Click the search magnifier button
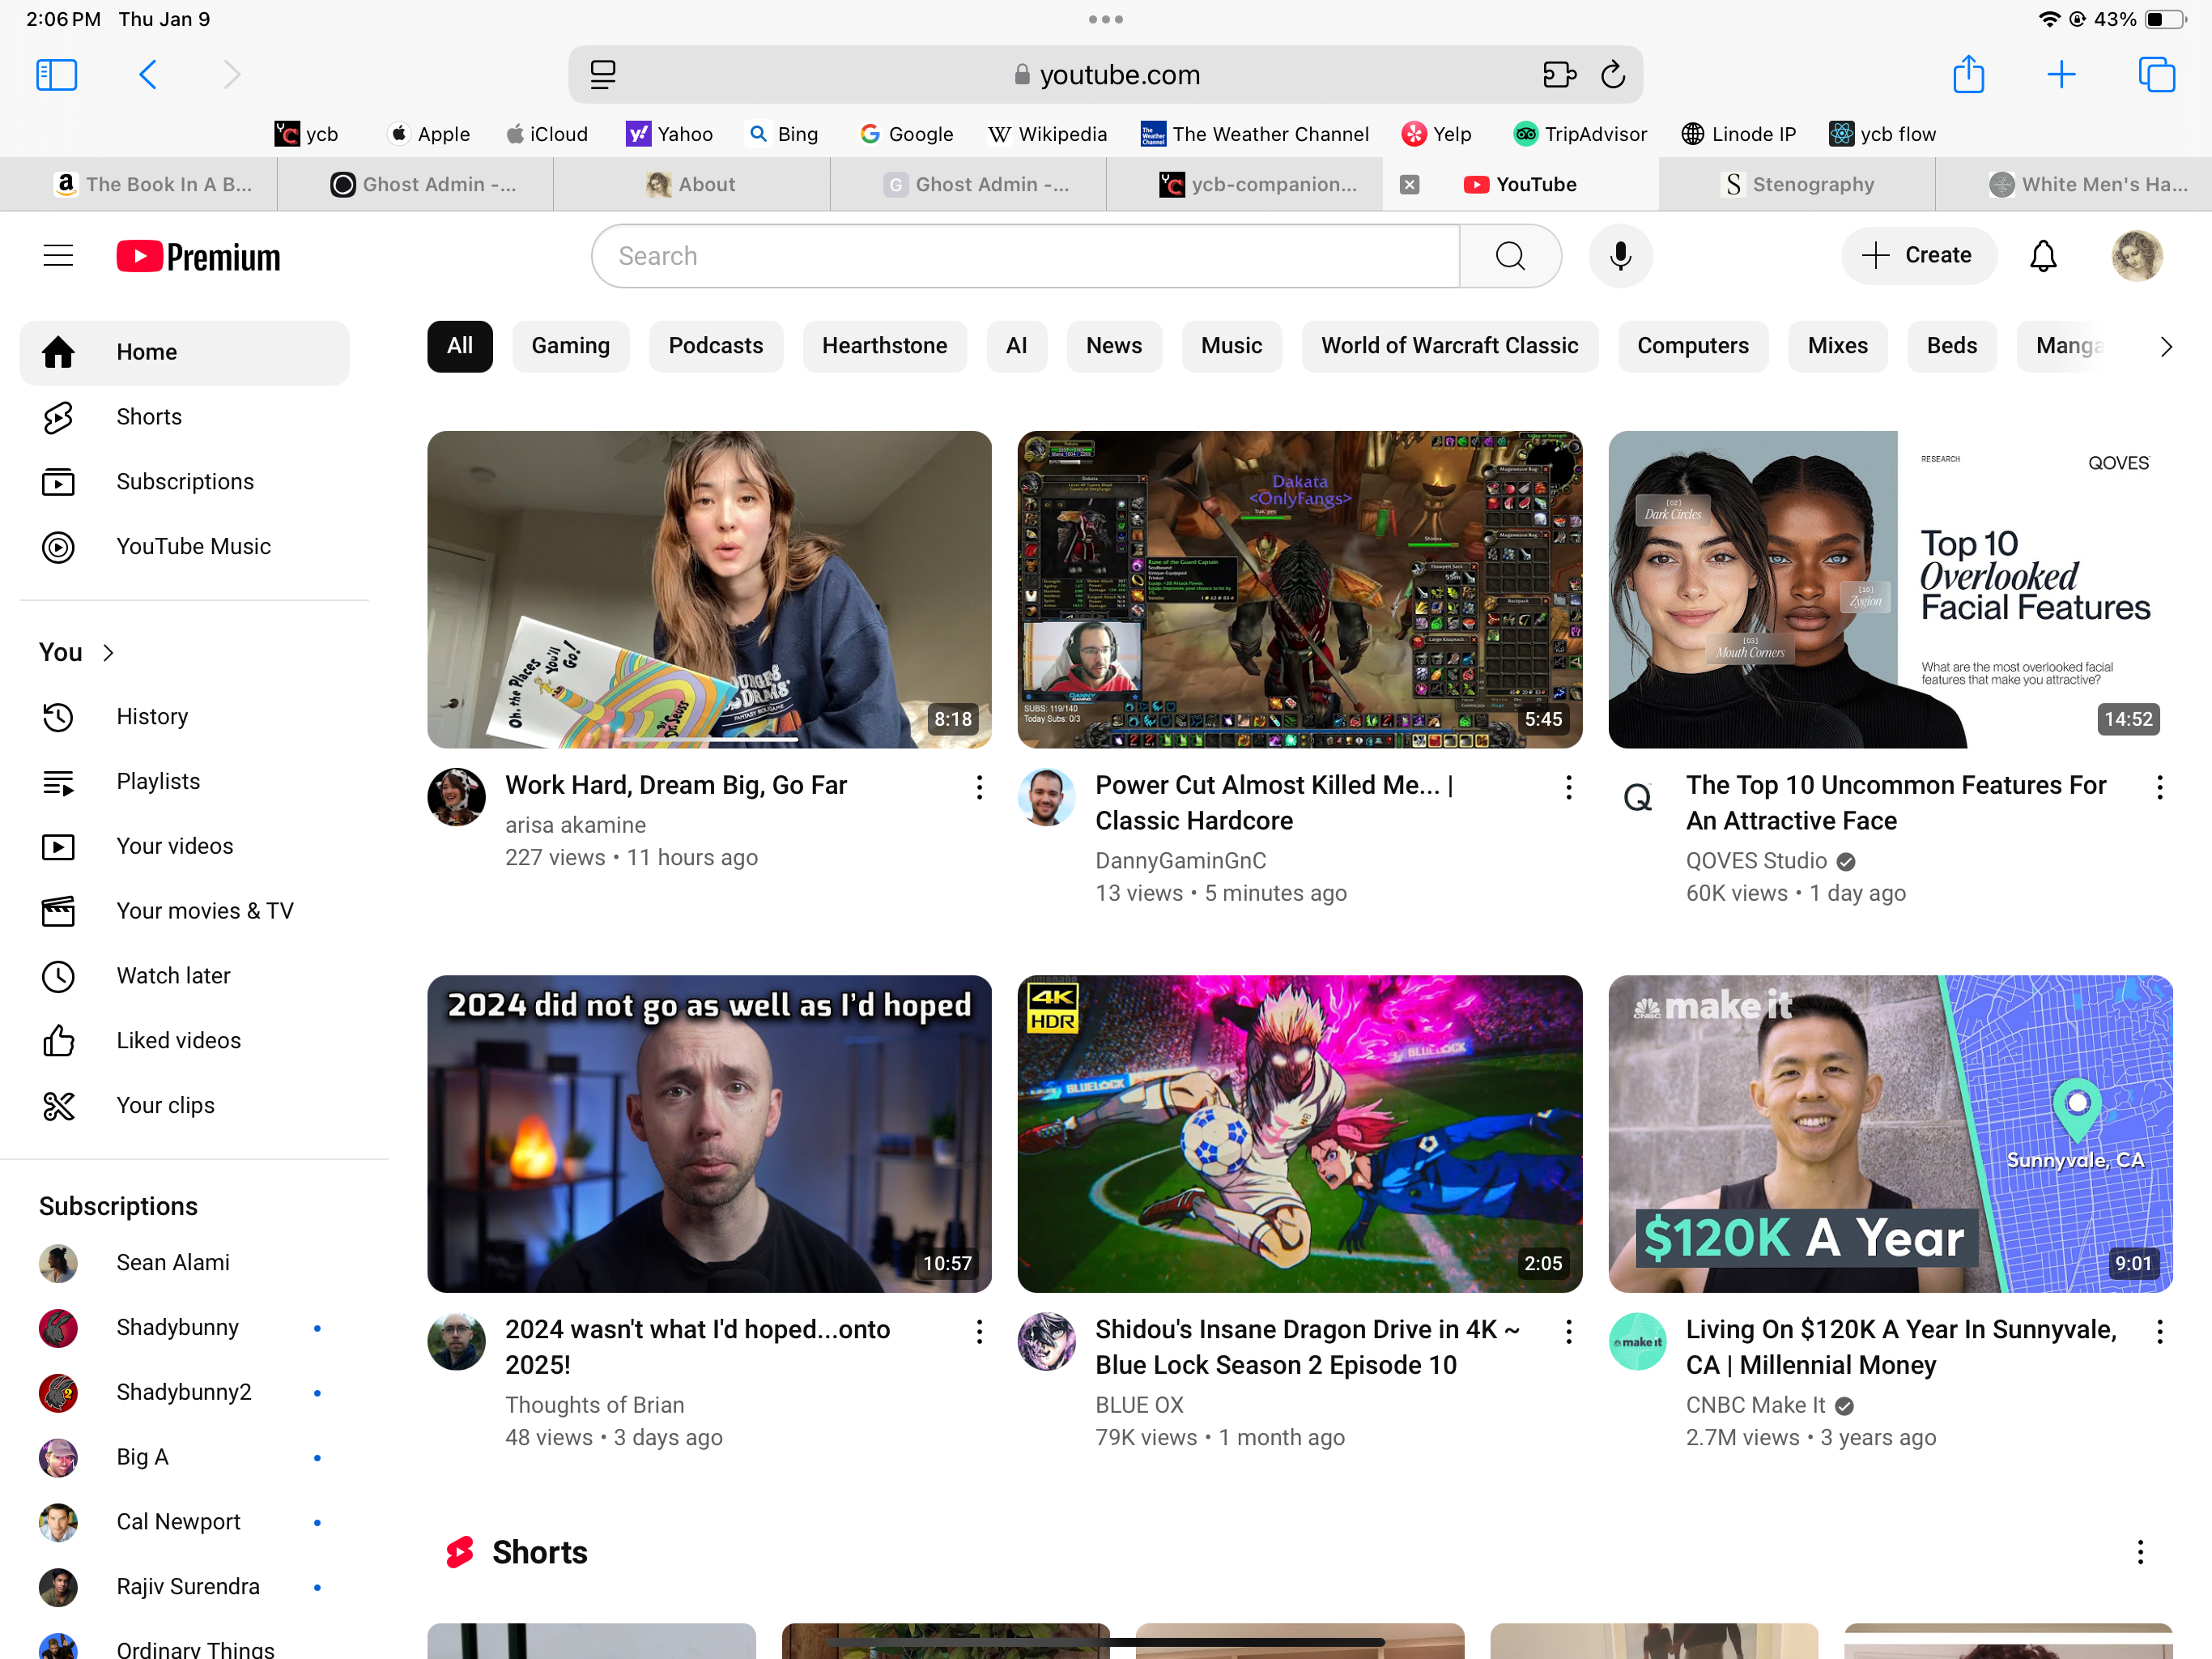This screenshot has height=1659, width=2212. click(1510, 256)
